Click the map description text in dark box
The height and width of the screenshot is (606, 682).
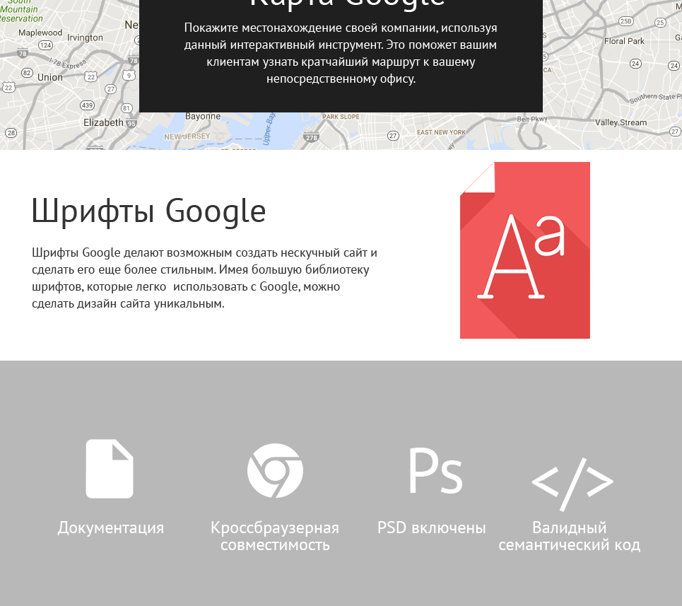pos(341,53)
